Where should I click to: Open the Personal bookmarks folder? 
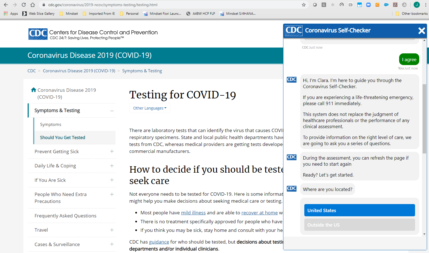129,13
